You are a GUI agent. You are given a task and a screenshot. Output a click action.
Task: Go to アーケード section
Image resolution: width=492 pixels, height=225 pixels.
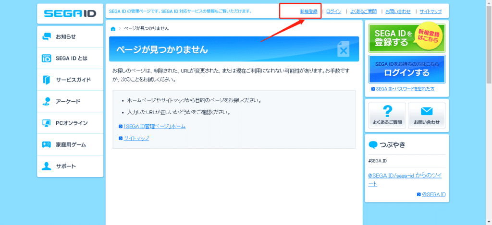point(70,102)
